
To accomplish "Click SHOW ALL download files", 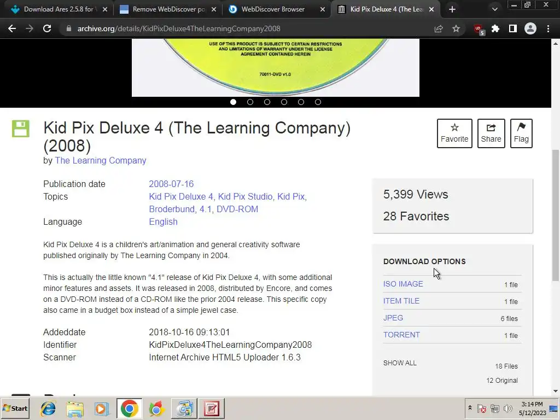I will [x=400, y=363].
